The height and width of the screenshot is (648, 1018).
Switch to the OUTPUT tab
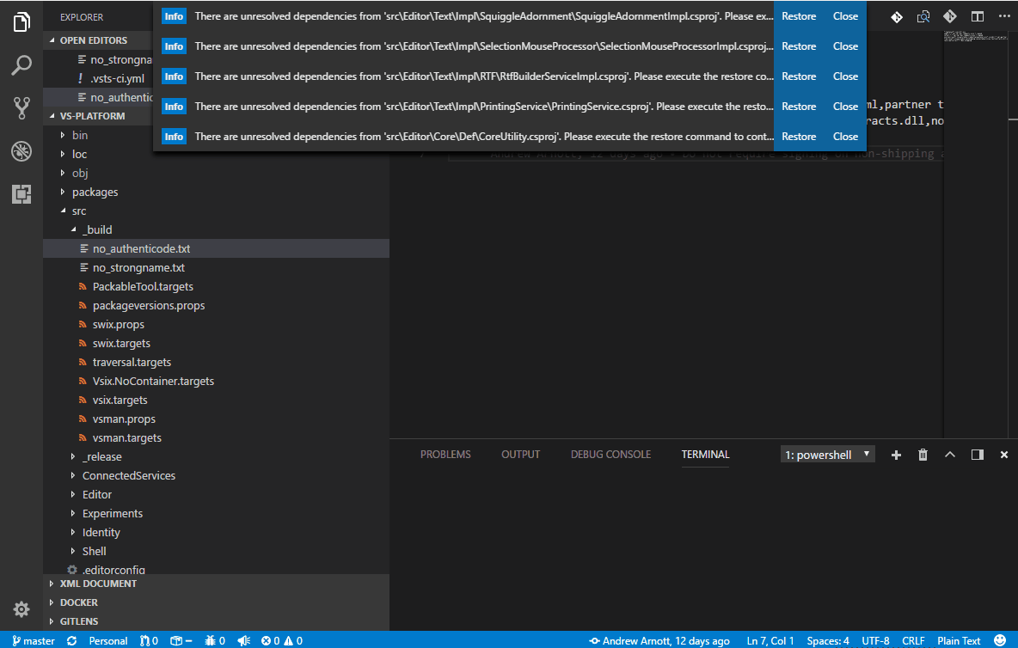[x=521, y=455]
